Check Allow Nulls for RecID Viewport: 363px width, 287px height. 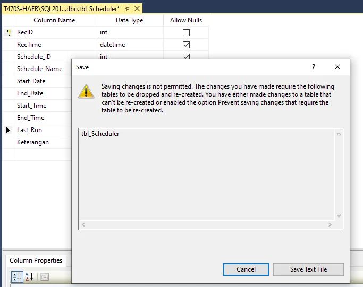(186, 32)
